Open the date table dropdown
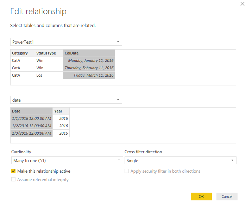The height and width of the screenshot is (206, 246). [66, 100]
